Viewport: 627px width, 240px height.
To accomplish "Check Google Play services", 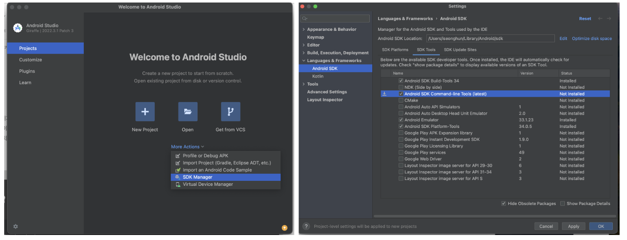I will click(x=401, y=152).
